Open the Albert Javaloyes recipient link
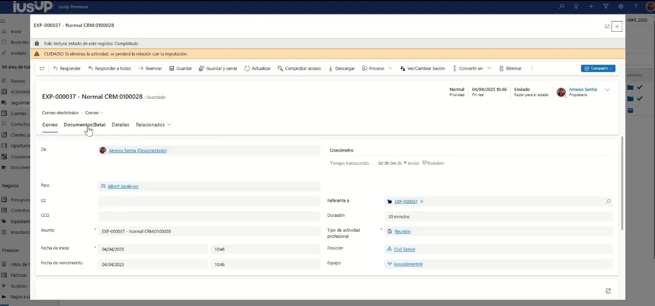Viewport: 655px width, 306px height. (x=123, y=187)
